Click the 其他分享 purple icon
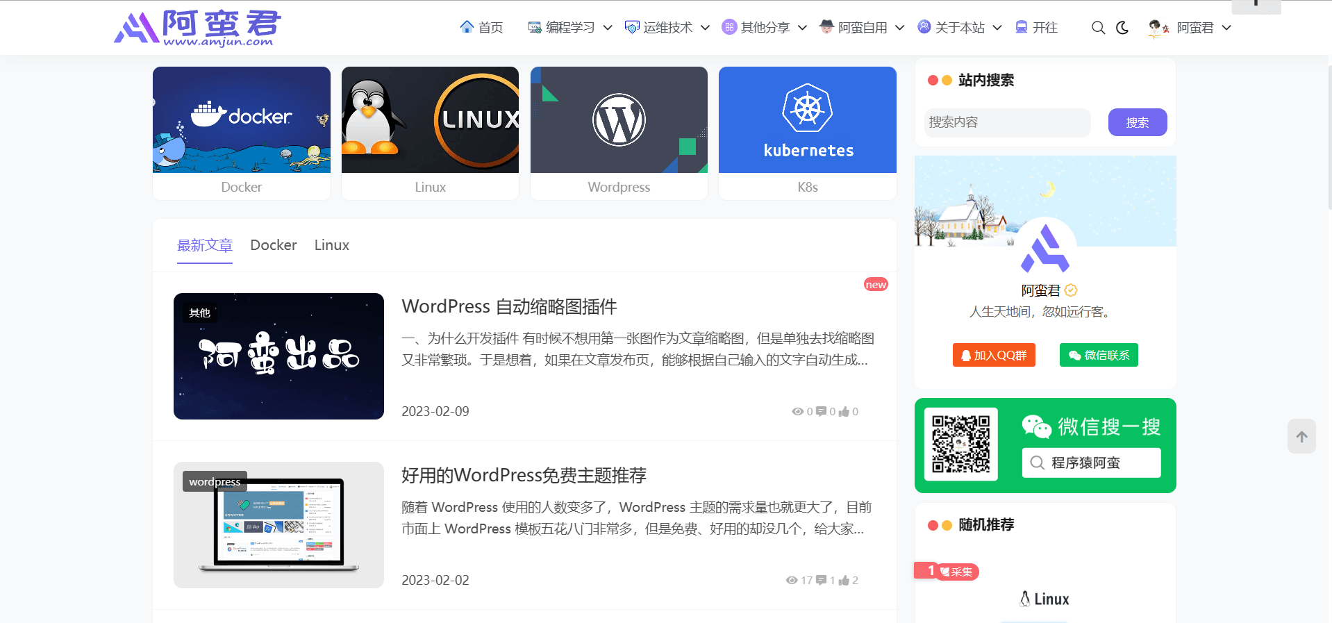The height and width of the screenshot is (623, 1332). [729, 27]
